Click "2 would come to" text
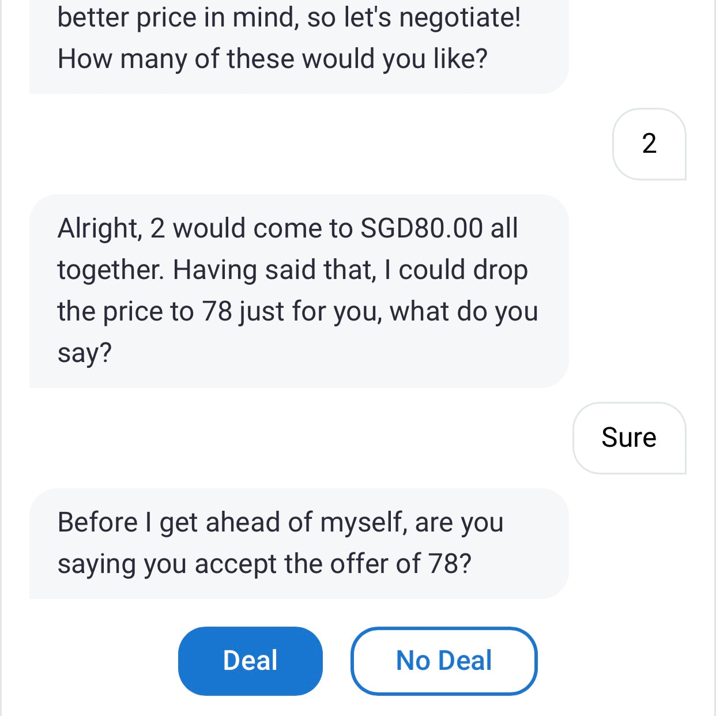This screenshot has height=716, width=716. click(x=251, y=228)
